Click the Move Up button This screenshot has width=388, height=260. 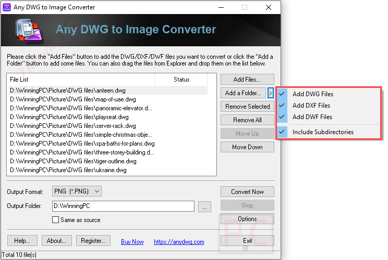[247, 134]
